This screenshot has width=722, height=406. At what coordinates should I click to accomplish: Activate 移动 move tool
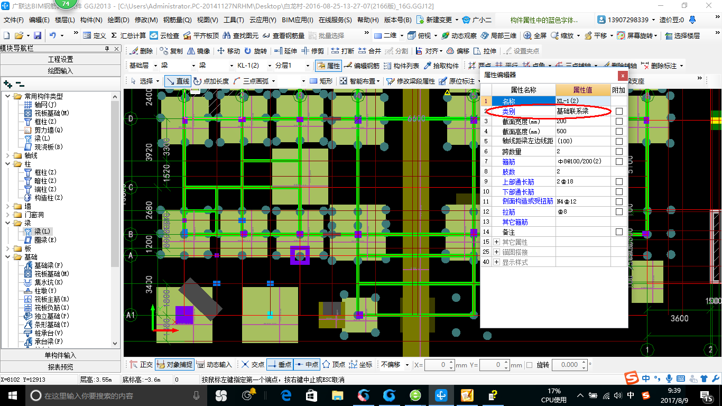pyautogui.click(x=228, y=51)
